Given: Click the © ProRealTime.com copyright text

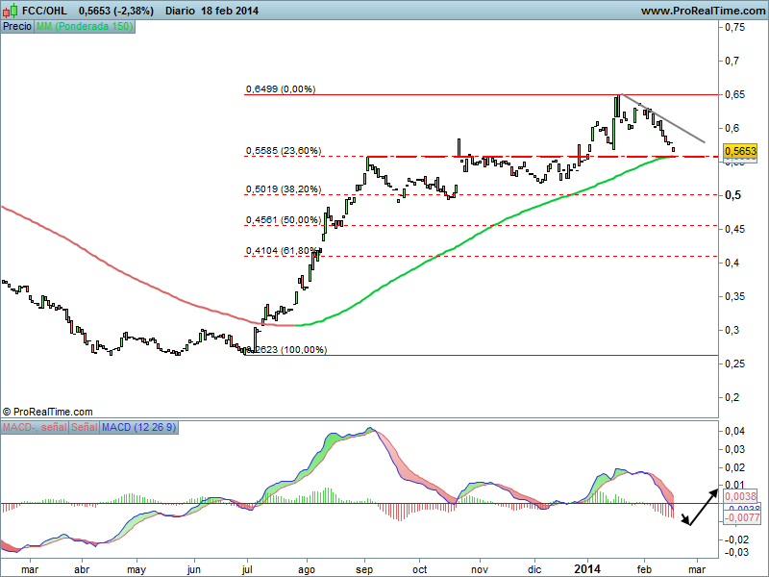Looking at the screenshot, I should tap(47, 412).
